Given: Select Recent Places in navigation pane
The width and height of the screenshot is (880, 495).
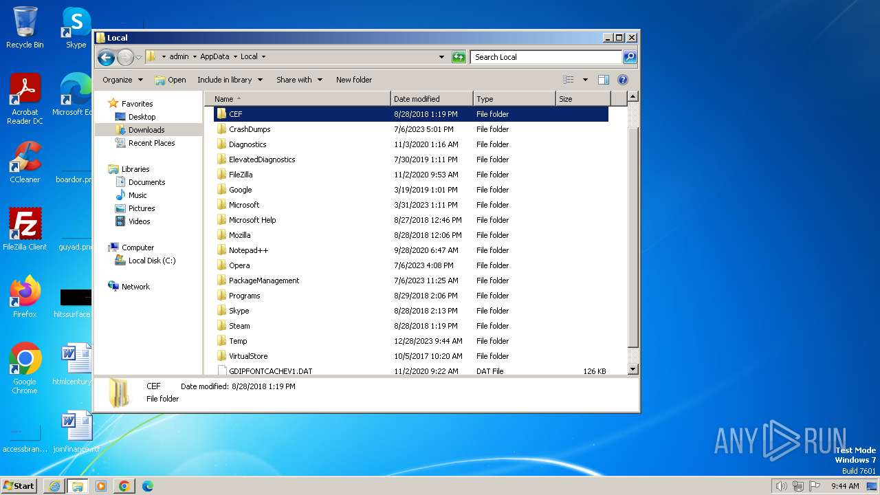Looking at the screenshot, I should 151,143.
